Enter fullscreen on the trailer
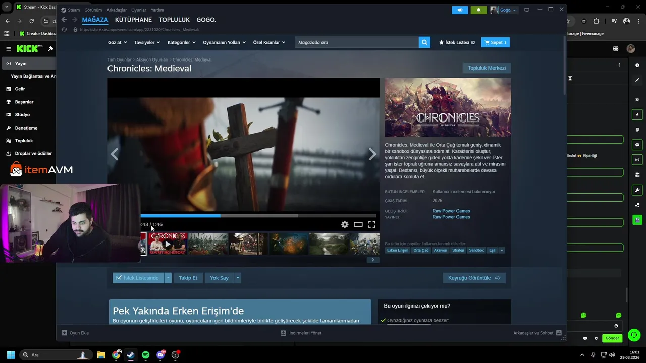Image resolution: width=646 pixels, height=363 pixels. 371,224
